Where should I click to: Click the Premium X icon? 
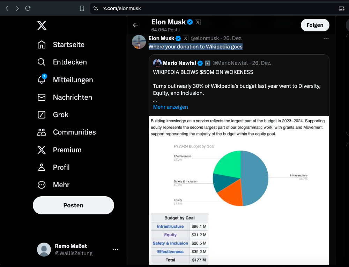42,150
